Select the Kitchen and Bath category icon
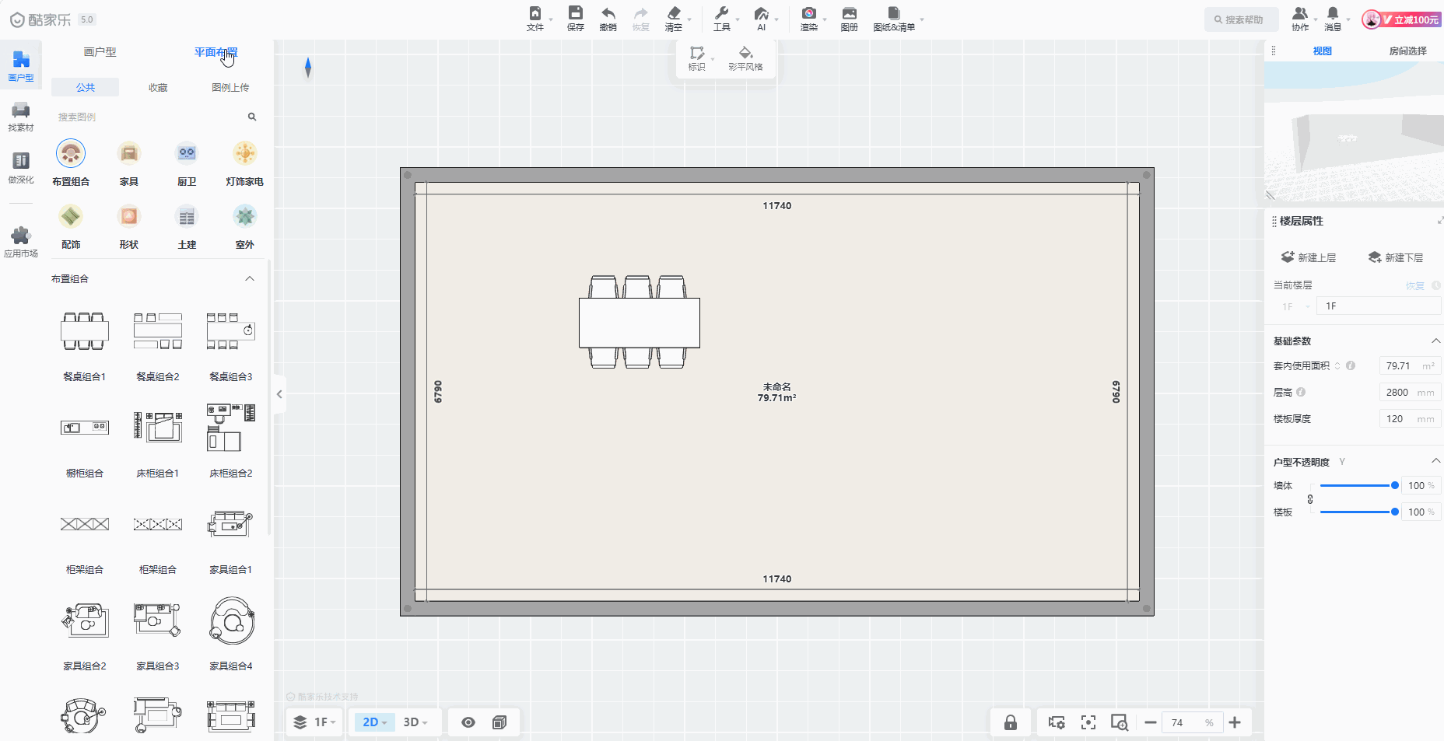 point(187,154)
